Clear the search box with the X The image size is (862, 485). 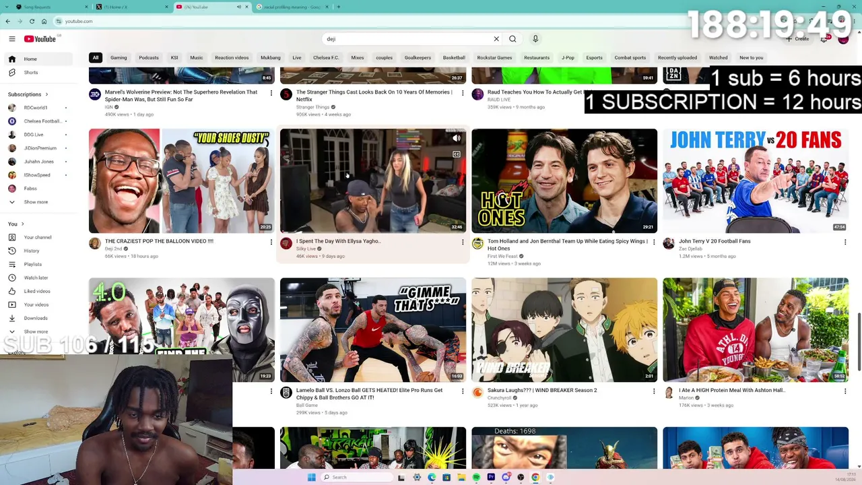[x=496, y=39]
